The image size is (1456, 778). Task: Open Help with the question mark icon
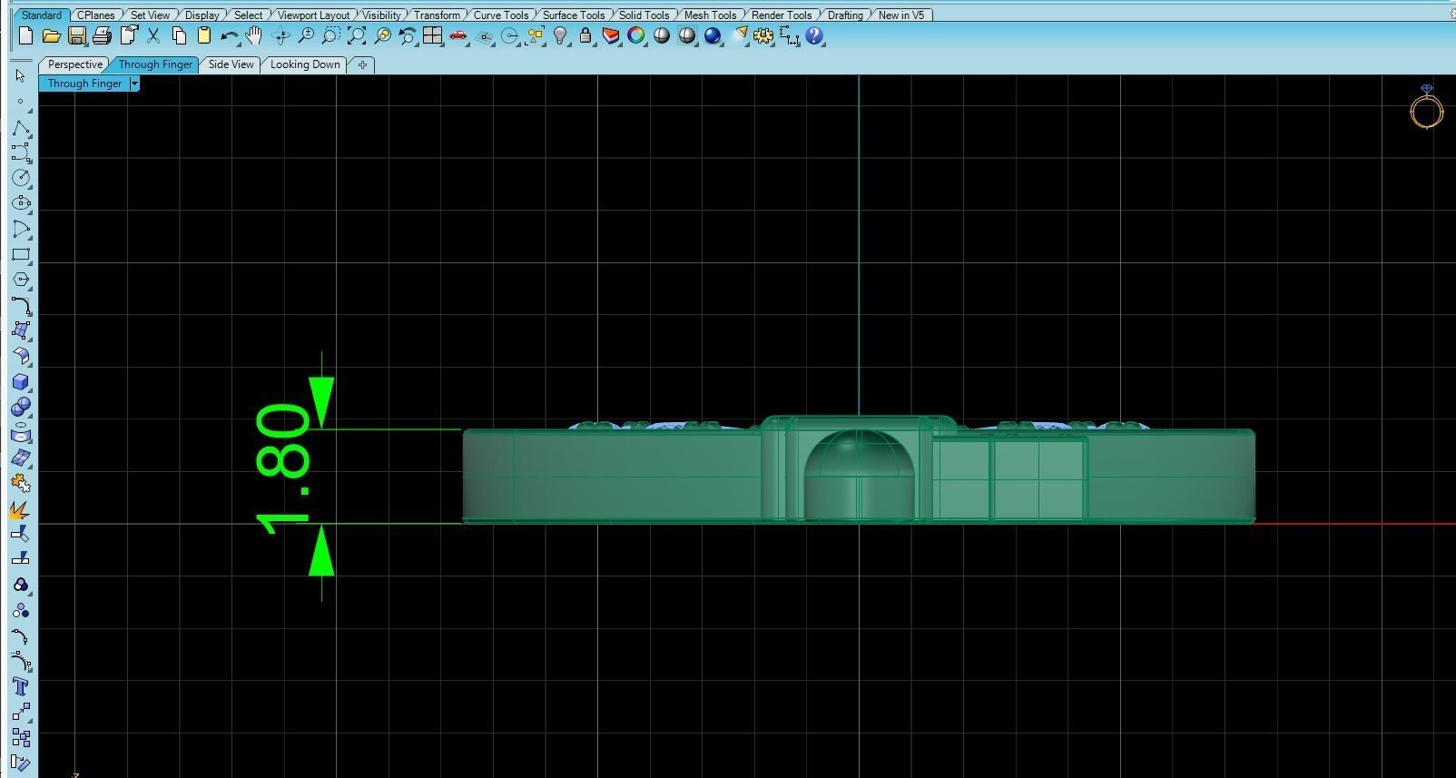pos(814,36)
